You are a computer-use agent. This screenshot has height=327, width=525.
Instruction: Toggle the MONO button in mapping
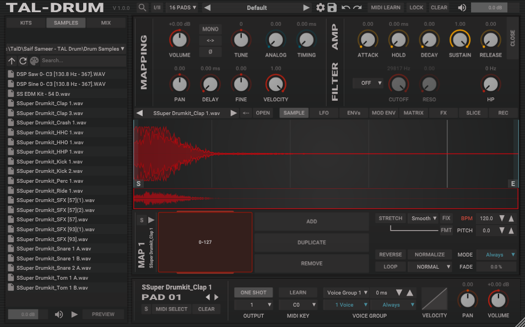coord(210,29)
